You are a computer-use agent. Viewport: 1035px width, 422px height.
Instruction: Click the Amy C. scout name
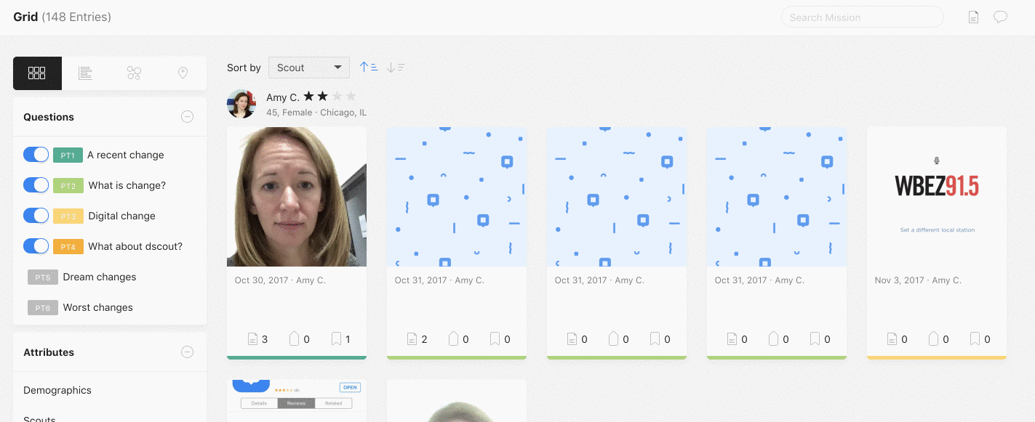click(282, 97)
